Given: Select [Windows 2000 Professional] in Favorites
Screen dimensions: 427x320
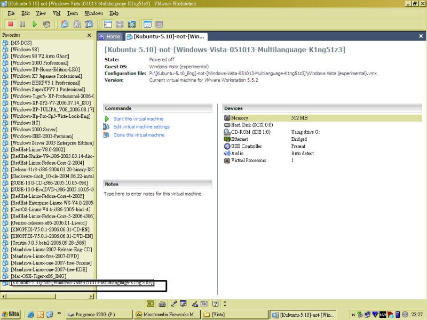Looking at the screenshot, I should [x=39, y=63].
